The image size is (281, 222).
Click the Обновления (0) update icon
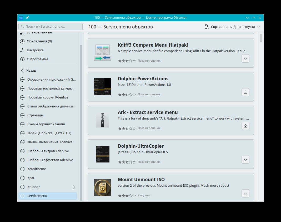click(22, 41)
